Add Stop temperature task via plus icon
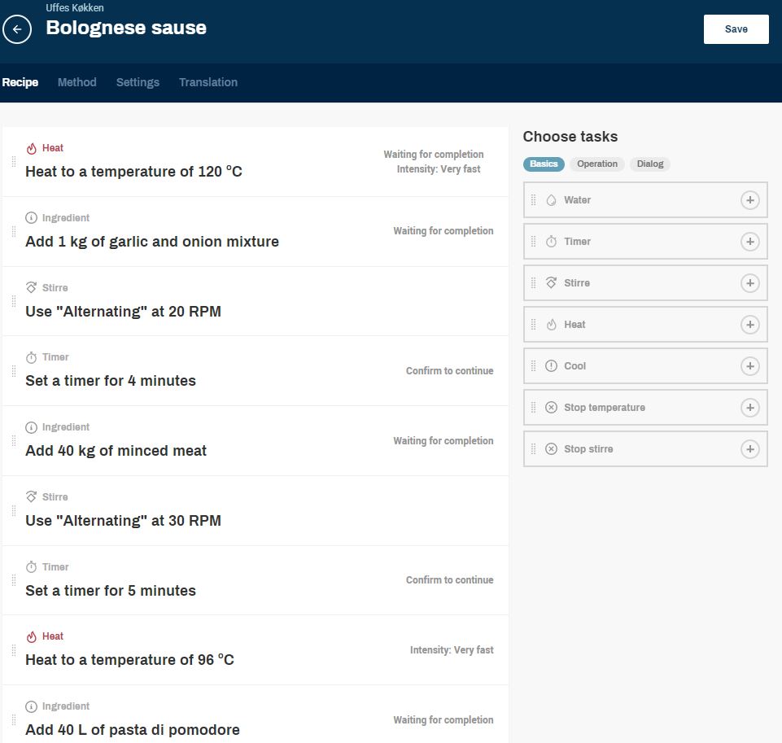This screenshot has width=782, height=743. click(x=749, y=408)
